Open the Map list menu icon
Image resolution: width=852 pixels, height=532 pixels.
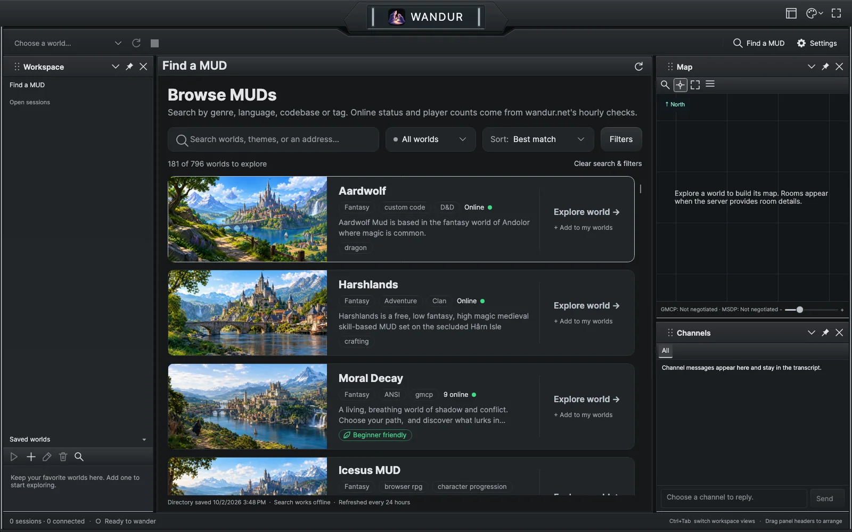pos(710,84)
